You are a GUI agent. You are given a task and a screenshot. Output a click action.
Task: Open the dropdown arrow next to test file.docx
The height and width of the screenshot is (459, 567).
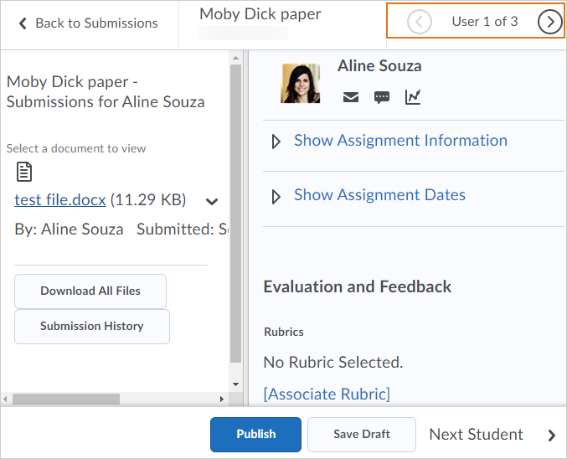(x=212, y=201)
